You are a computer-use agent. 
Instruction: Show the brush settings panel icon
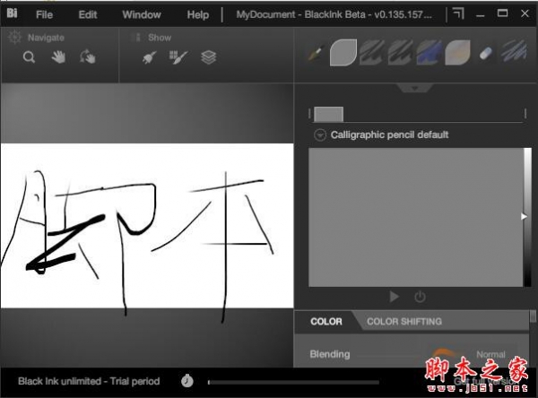click(149, 57)
